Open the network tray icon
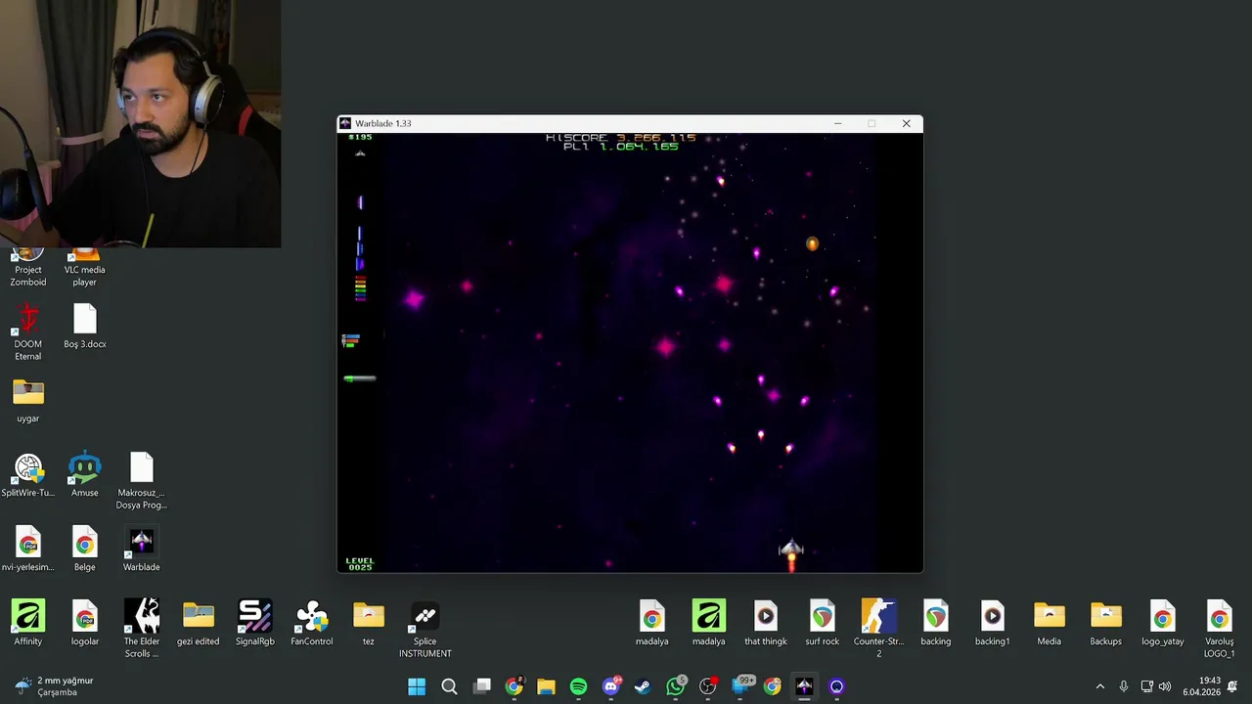Viewport: 1252px width, 704px height. [x=1147, y=686]
